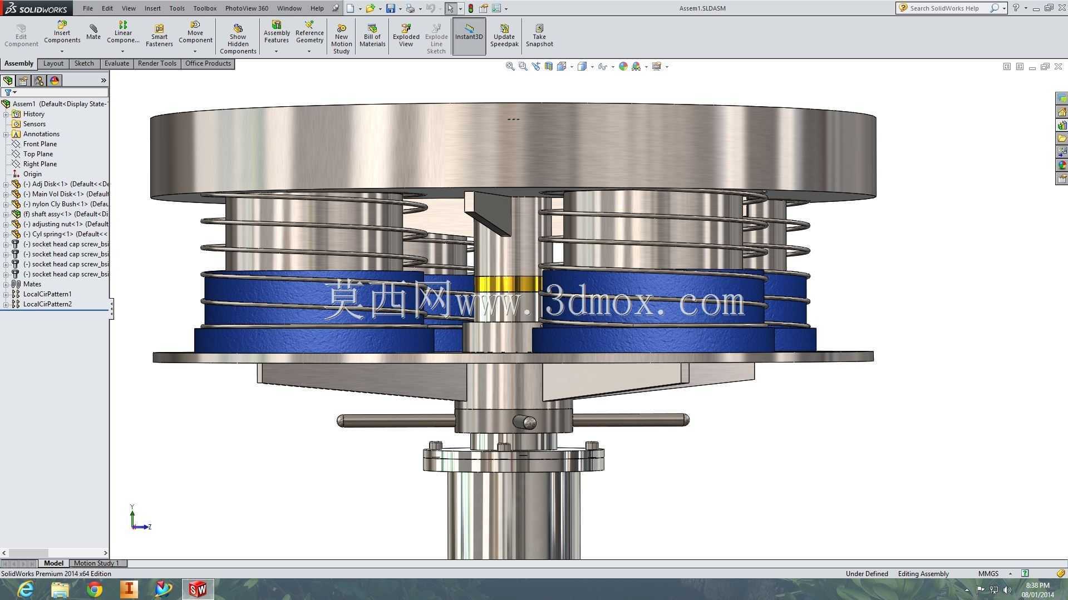Image resolution: width=1068 pixels, height=600 pixels.
Task: Click Show Hidden Components
Action: 238,39
